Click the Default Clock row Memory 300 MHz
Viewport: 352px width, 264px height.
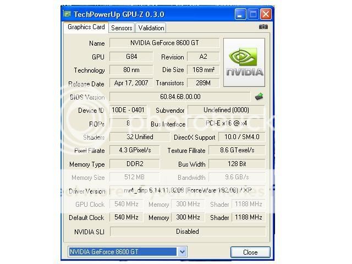coord(188,217)
